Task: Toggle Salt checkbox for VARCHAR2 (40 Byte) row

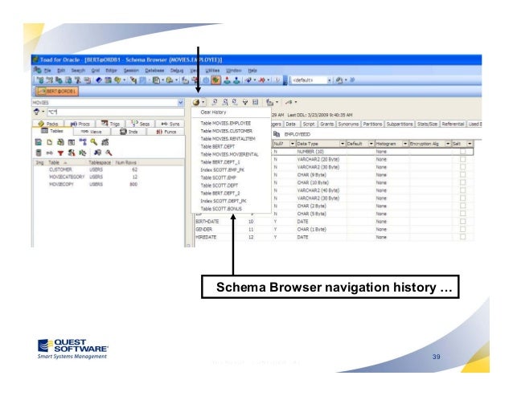Action: coord(463,190)
